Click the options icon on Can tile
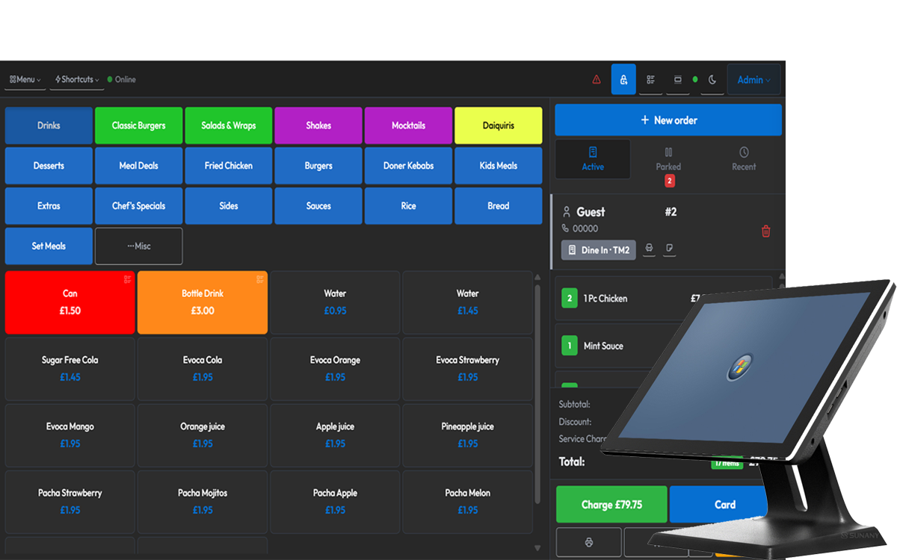 [128, 279]
